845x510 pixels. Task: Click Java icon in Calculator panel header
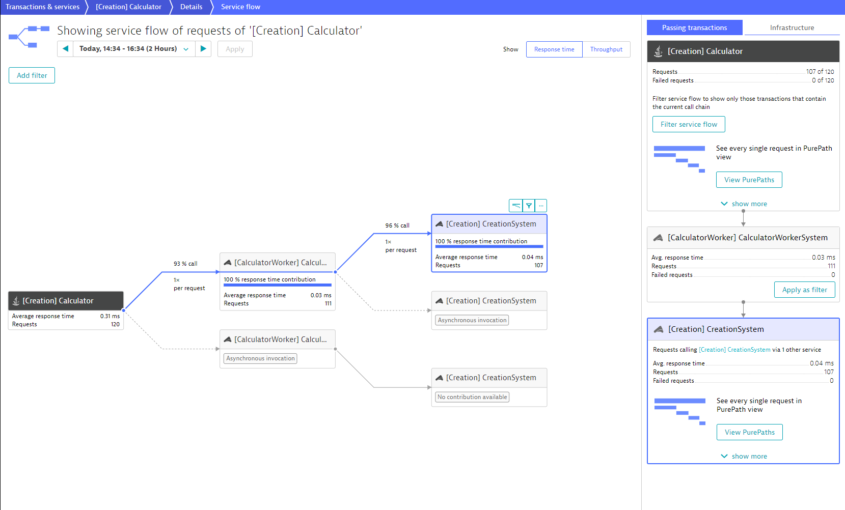658,51
